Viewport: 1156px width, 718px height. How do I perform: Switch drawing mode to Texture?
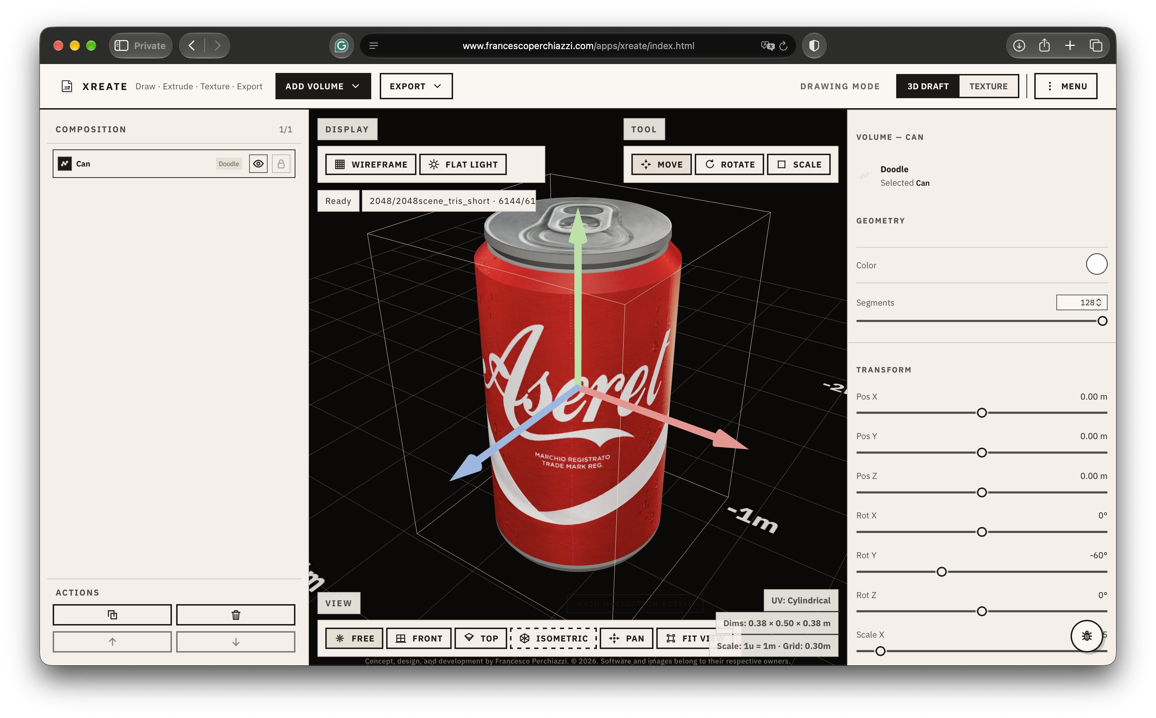point(988,86)
